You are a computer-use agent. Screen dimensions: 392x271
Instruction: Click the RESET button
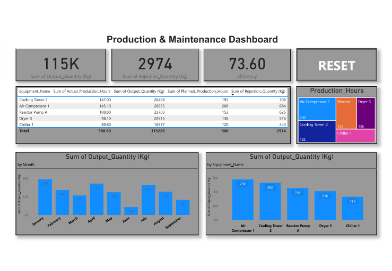coord(336,65)
